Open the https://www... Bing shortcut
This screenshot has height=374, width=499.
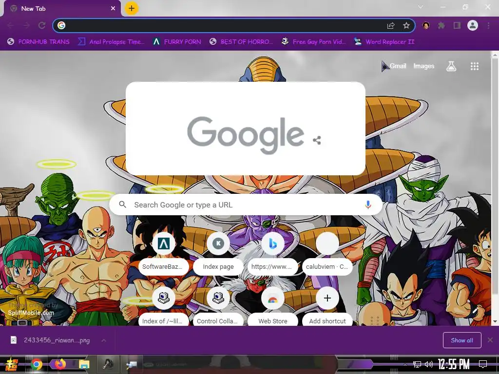click(x=273, y=253)
